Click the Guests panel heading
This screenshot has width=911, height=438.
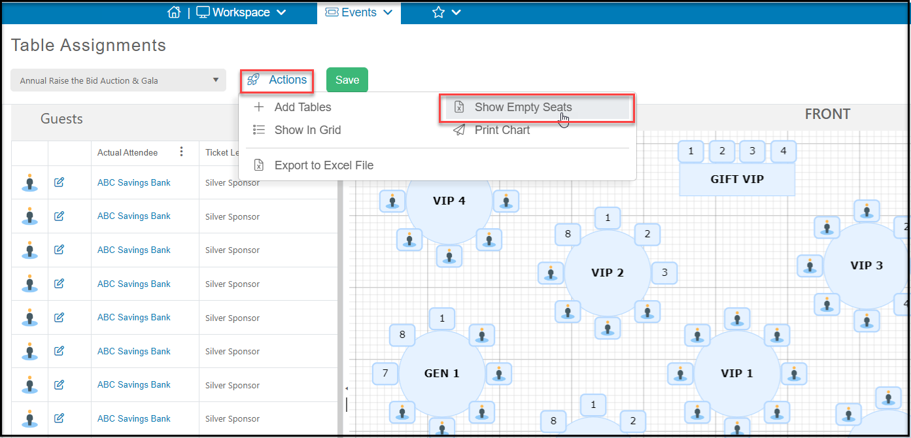pyautogui.click(x=61, y=119)
